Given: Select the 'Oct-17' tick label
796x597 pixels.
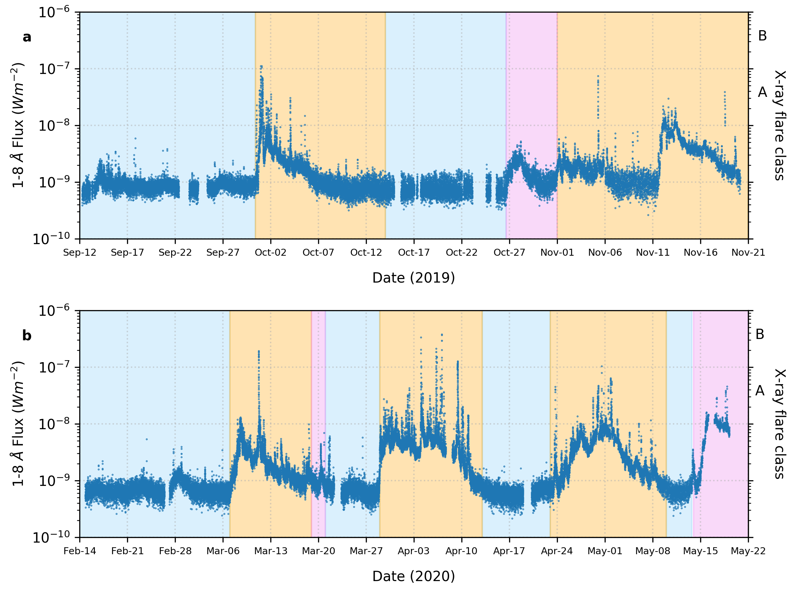Looking at the screenshot, I should [414, 253].
